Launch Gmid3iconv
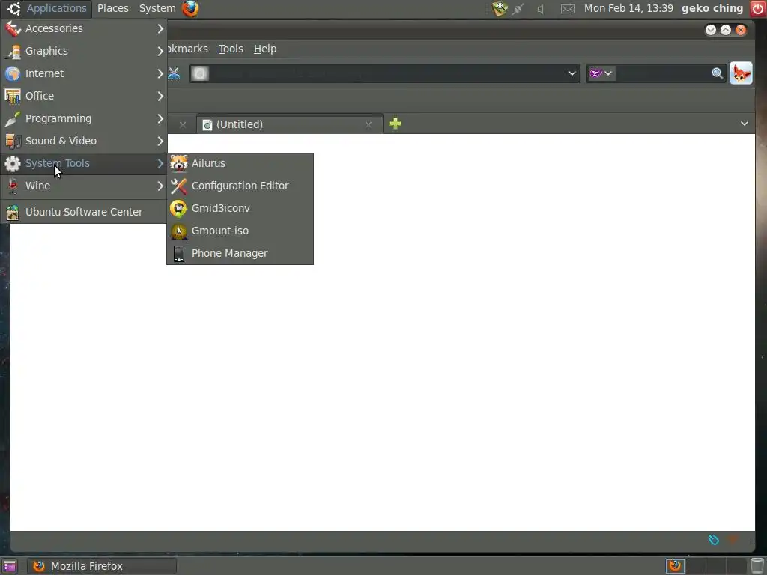 coord(240,208)
